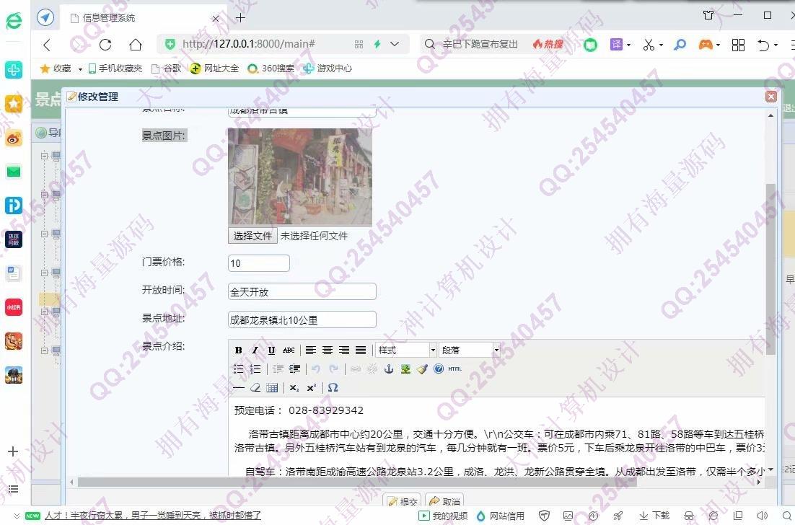The height and width of the screenshot is (525, 795).
Task: Insert a table in editor
Action: 272,388
